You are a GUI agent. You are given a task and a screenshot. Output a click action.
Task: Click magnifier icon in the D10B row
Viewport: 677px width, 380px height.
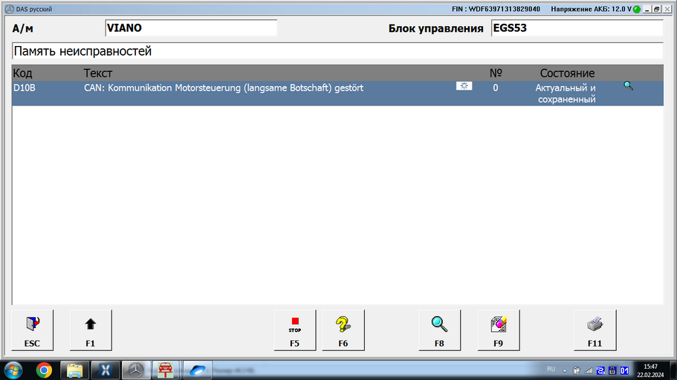(x=628, y=86)
